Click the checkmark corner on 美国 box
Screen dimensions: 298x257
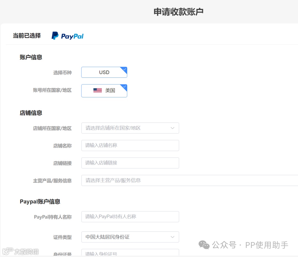(x=124, y=87)
